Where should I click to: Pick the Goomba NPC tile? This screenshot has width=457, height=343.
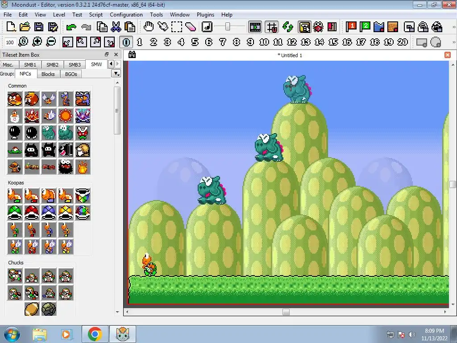point(15,99)
